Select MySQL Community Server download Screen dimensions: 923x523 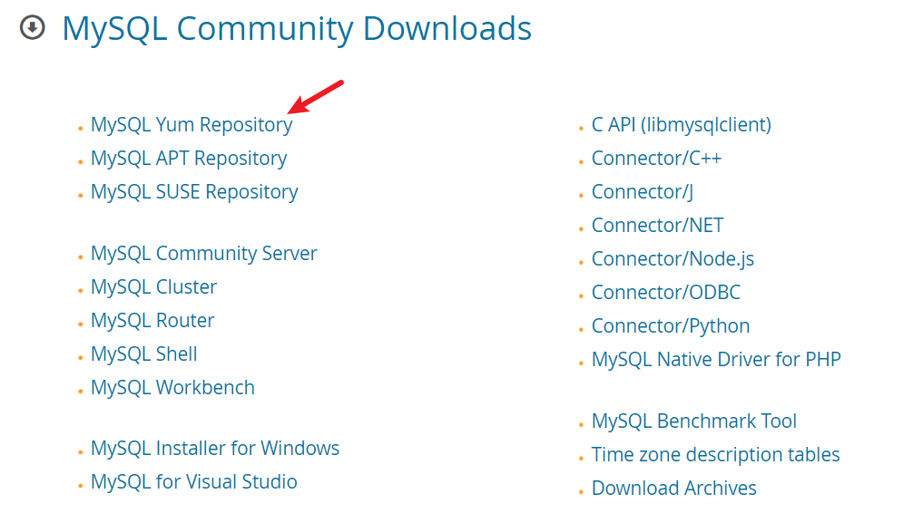tap(203, 254)
